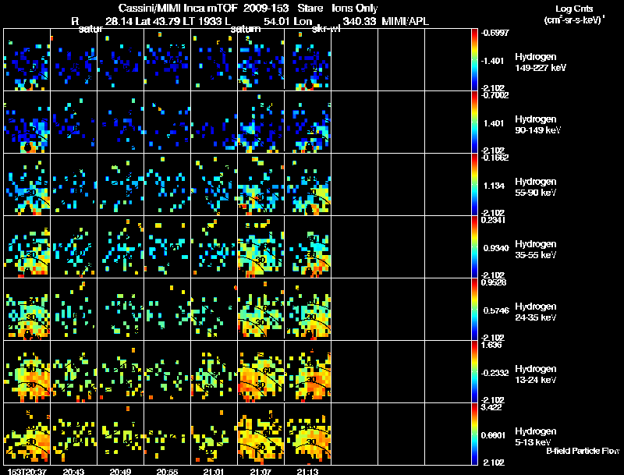Click the '-0.2332' colorbar midpoint value

pyautogui.click(x=495, y=373)
